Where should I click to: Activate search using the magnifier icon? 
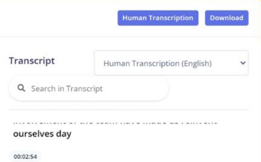pyautogui.click(x=21, y=88)
